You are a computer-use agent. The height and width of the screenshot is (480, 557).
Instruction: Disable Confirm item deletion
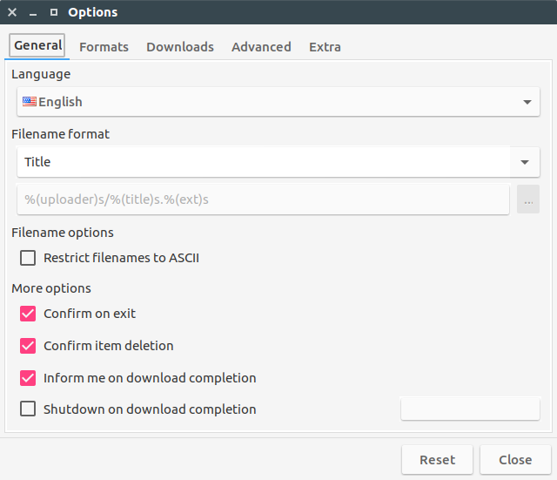pyautogui.click(x=28, y=346)
